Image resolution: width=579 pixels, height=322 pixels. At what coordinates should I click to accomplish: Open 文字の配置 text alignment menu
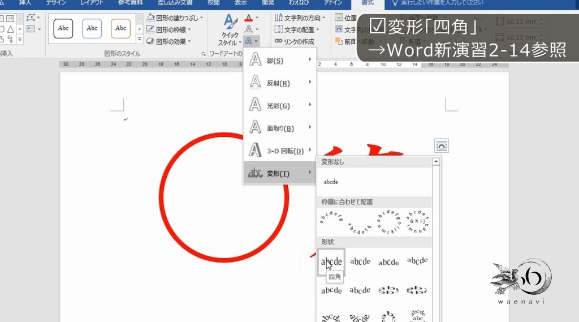tap(297, 29)
